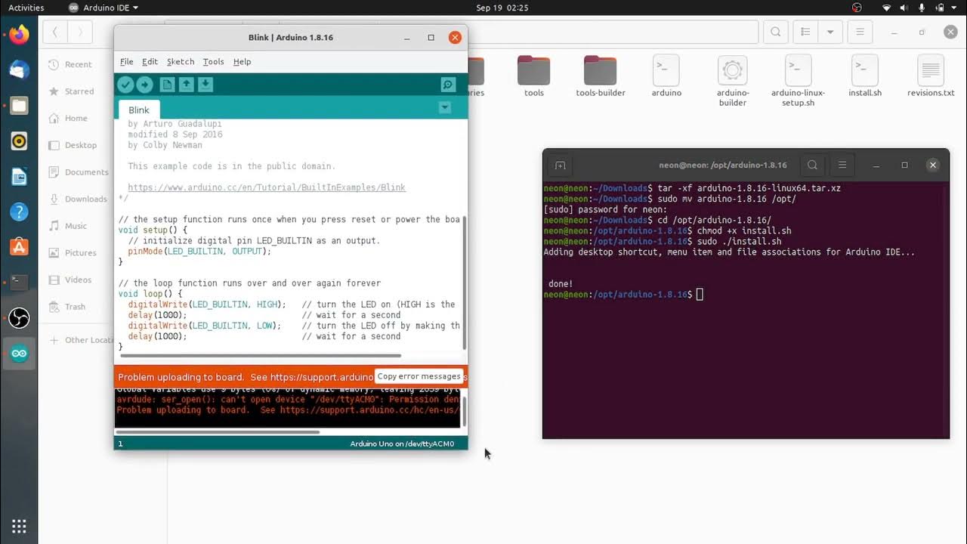This screenshot has height=544, width=967.
Task: Open the Blink tutorial arduino.cc link
Action: tap(267, 187)
